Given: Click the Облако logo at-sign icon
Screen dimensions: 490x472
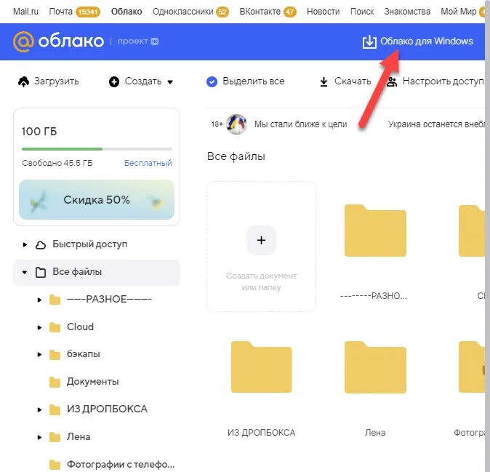Looking at the screenshot, I should coord(23,41).
